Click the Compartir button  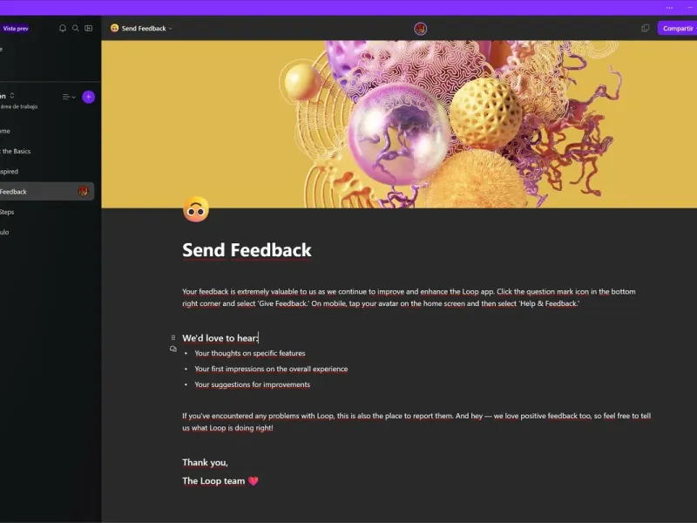click(677, 29)
